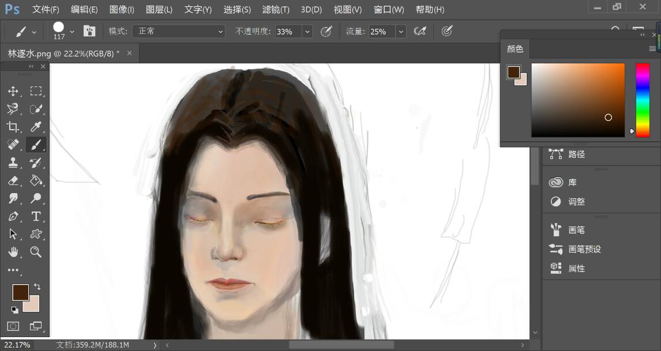This screenshot has width=661, height=351.
Task: Select the Pen tool
Action: [13, 216]
